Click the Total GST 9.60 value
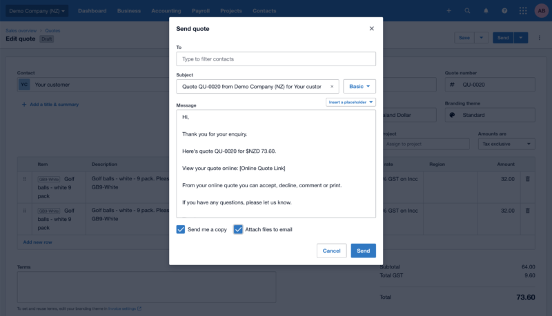 click(x=529, y=275)
